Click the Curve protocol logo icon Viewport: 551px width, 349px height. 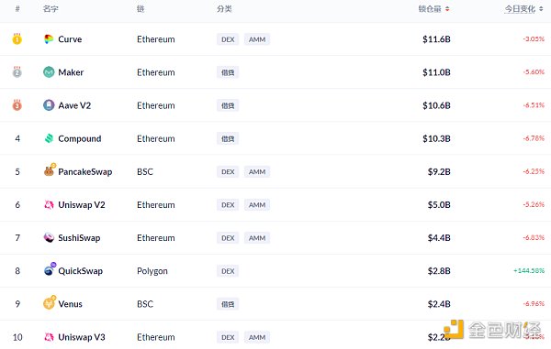click(49, 39)
